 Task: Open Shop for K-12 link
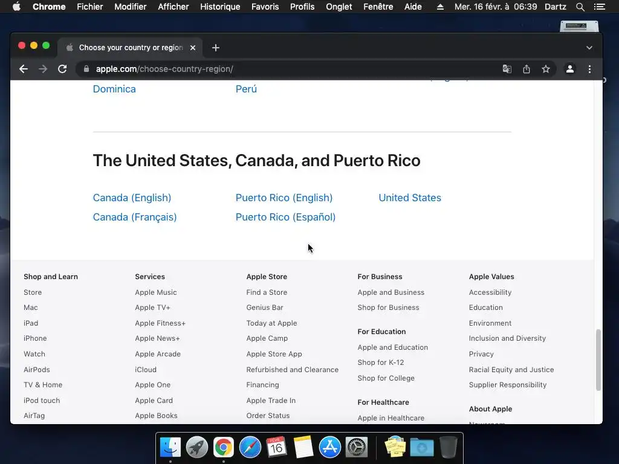pos(381,362)
